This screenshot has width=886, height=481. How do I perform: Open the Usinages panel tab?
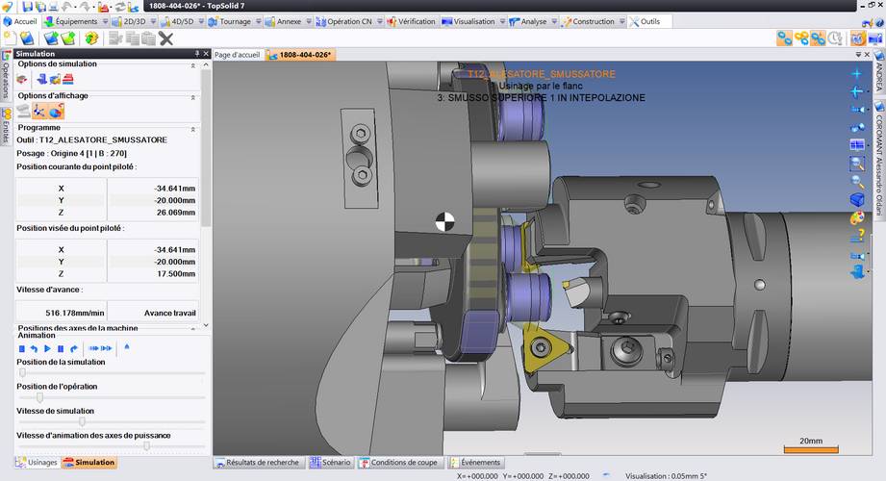click(x=37, y=463)
